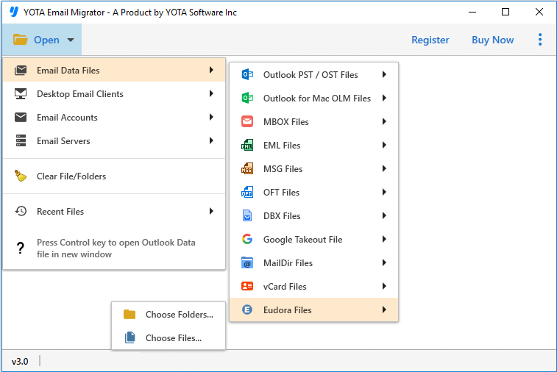Click the MSG Files icon

[x=247, y=168]
